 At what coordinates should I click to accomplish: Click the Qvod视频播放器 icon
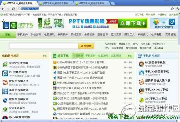click(x=5, y=118)
